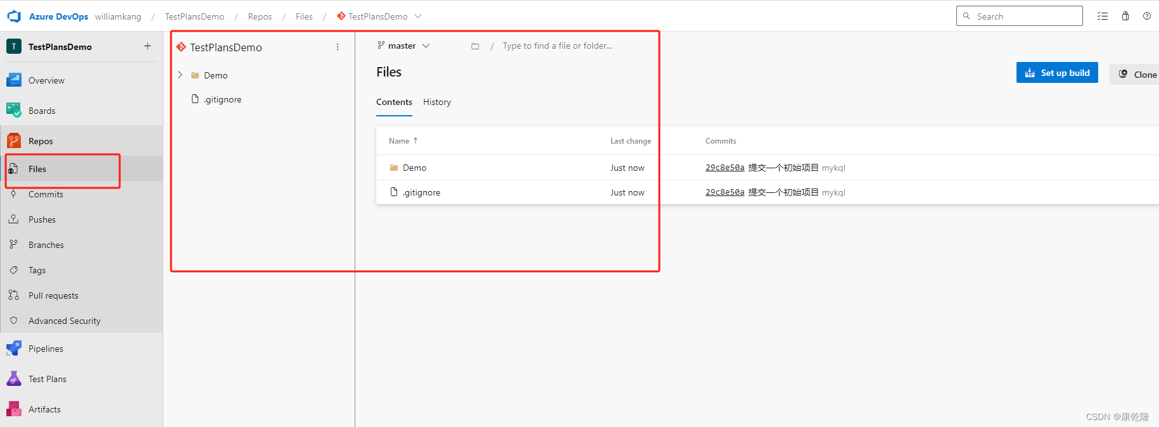Open the .gitignore file name in the file table
This screenshot has width=1159, height=427.
[x=421, y=192]
